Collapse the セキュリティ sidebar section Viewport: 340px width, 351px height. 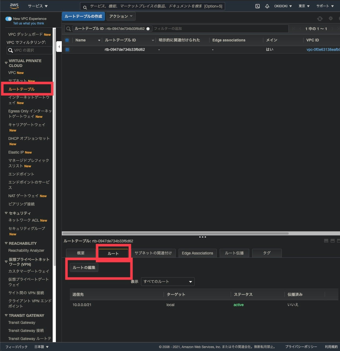(6, 213)
